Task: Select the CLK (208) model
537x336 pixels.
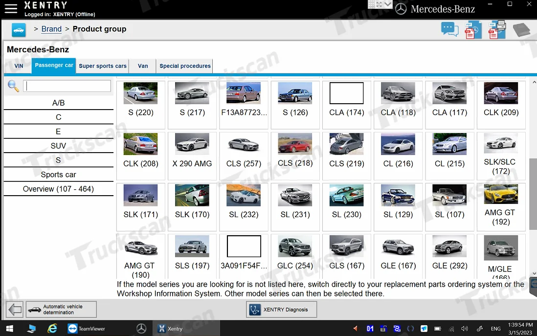Action: [x=141, y=156]
